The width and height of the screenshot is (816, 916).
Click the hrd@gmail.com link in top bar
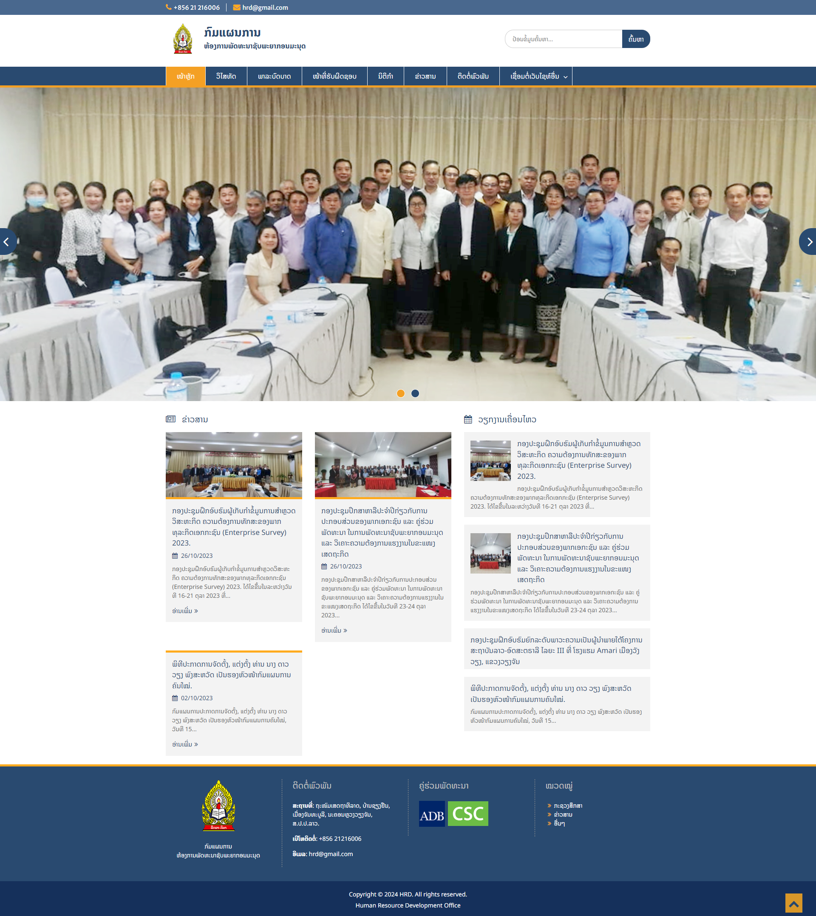coord(265,7)
